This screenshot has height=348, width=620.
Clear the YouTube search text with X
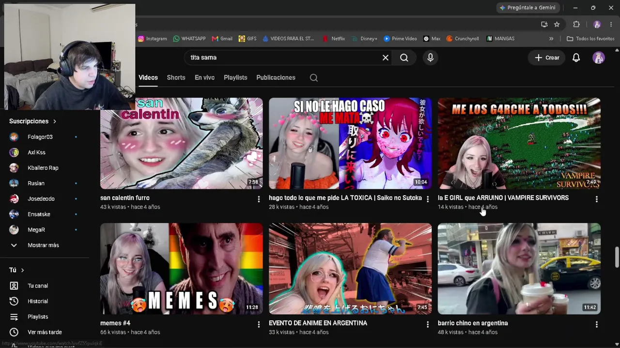coord(386,58)
